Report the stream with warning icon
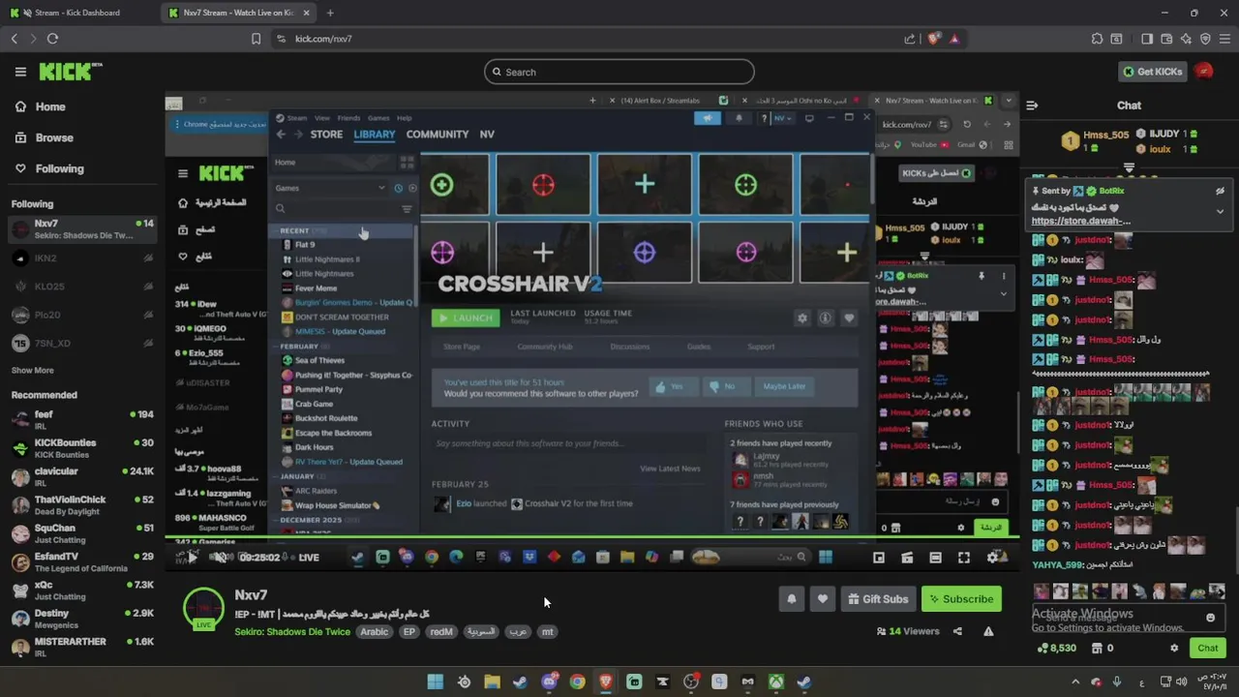Viewport: 1239px width, 697px height. (988, 631)
